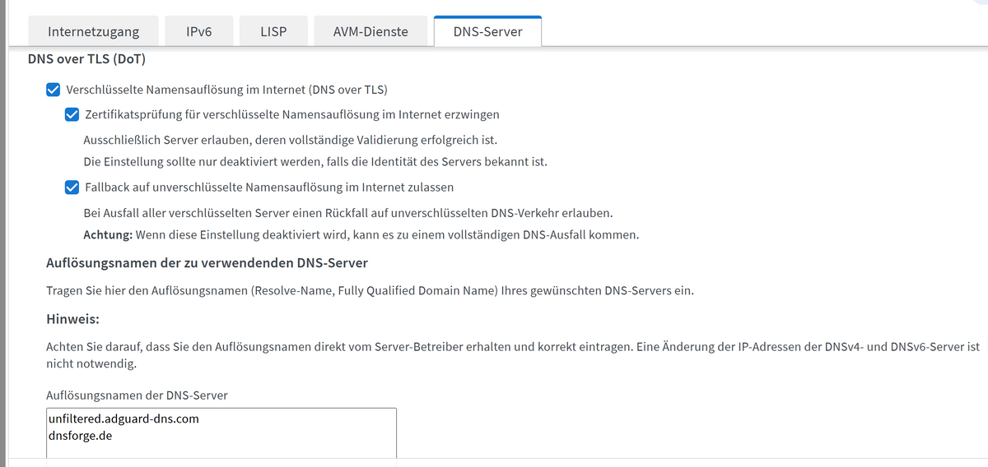This screenshot has width=988, height=467.
Task: Toggle the Fallback auf unverschlüsselte Namensauflösung checkbox
Action: [72, 187]
